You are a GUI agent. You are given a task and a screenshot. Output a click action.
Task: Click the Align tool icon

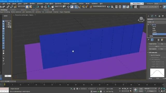[x=112, y=7]
